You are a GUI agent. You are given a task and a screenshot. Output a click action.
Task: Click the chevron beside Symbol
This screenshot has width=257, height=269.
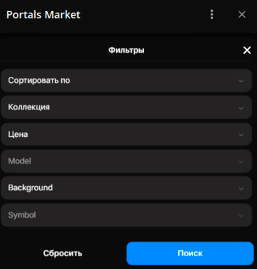(x=241, y=216)
